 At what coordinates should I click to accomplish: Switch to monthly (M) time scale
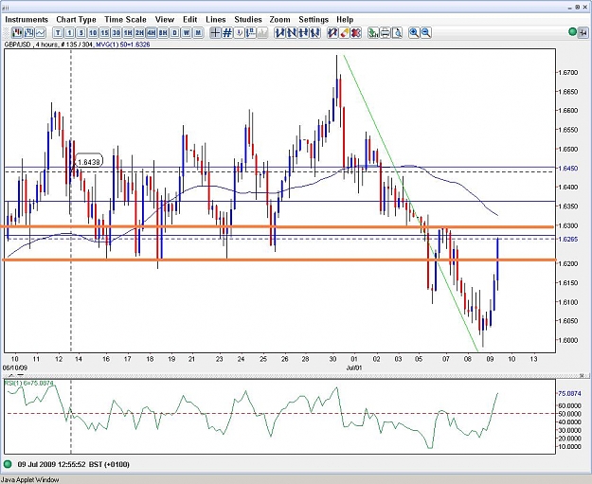(x=198, y=33)
